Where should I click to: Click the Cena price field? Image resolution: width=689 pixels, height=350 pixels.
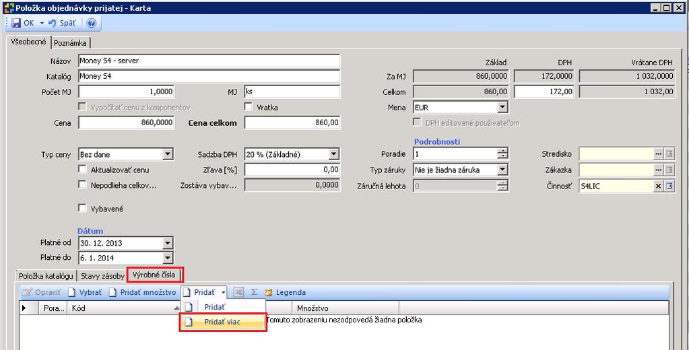[126, 123]
